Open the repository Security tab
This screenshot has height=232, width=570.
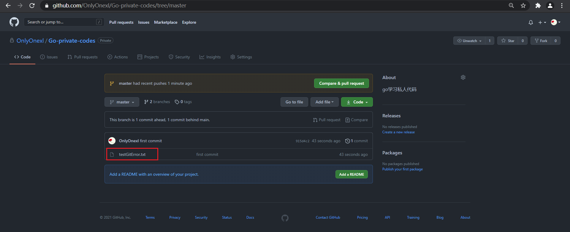point(179,57)
